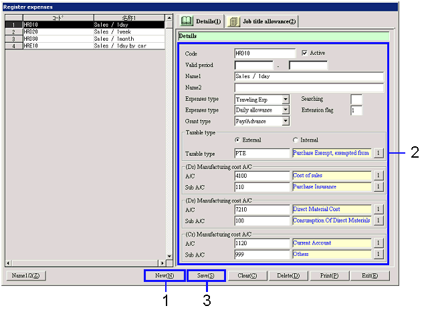Screen dimensions: 426x312
Task: Select the Internal taxable type option
Action: [296, 140]
